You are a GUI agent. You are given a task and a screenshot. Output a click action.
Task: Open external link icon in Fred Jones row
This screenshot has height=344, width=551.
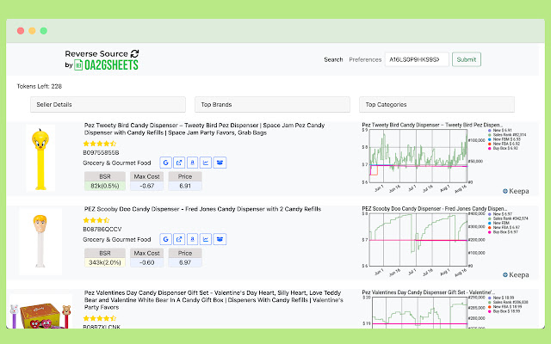pos(179,239)
